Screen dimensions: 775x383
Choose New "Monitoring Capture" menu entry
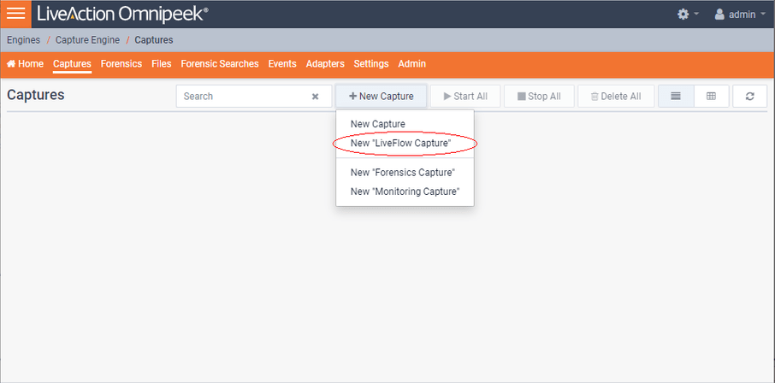(x=405, y=191)
